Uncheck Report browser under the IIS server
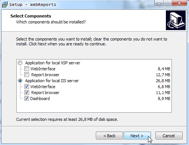 26,93
